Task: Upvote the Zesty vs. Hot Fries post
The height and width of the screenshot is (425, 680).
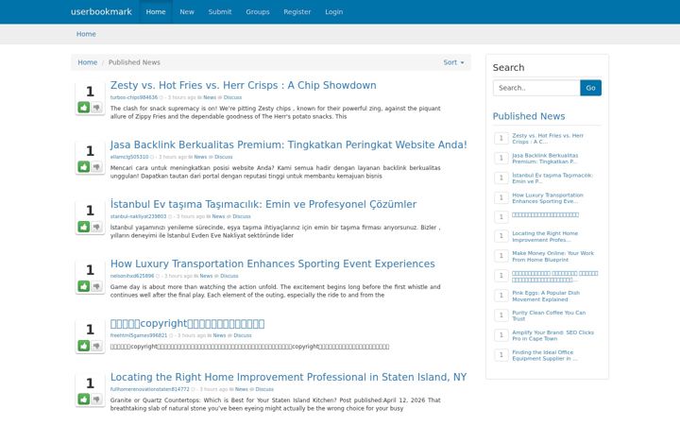Action: pyautogui.click(x=84, y=107)
